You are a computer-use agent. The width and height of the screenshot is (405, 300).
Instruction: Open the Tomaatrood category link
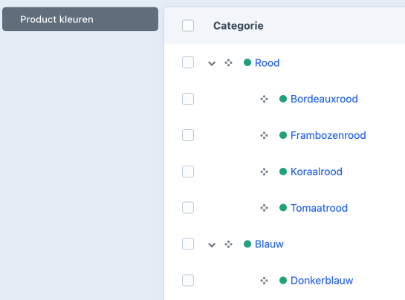(320, 208)
